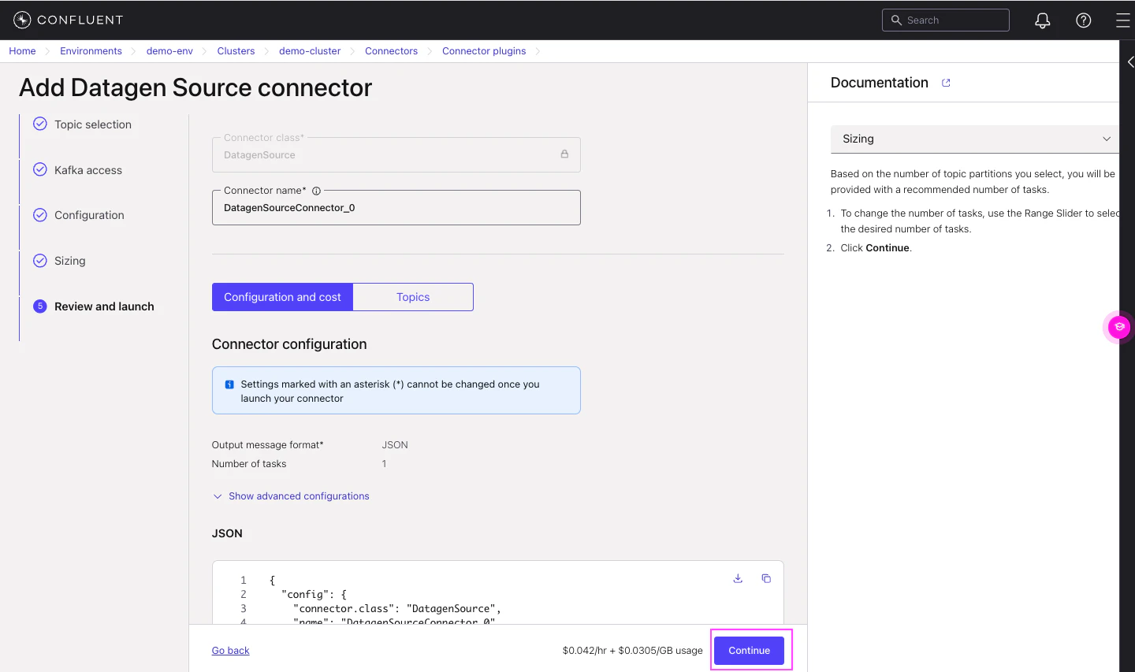Open the demo-env breadcrumb link

(169, 51)
